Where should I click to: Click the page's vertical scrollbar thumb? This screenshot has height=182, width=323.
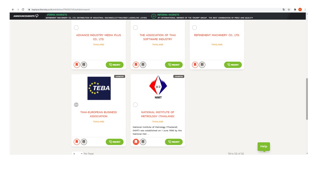tap(307, 99)
